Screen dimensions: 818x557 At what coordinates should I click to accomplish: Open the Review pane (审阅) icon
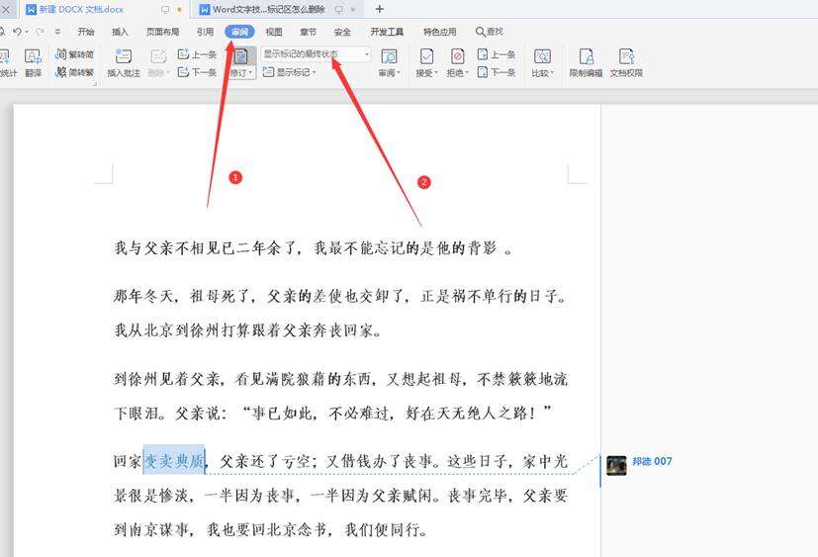click(389, 56)
